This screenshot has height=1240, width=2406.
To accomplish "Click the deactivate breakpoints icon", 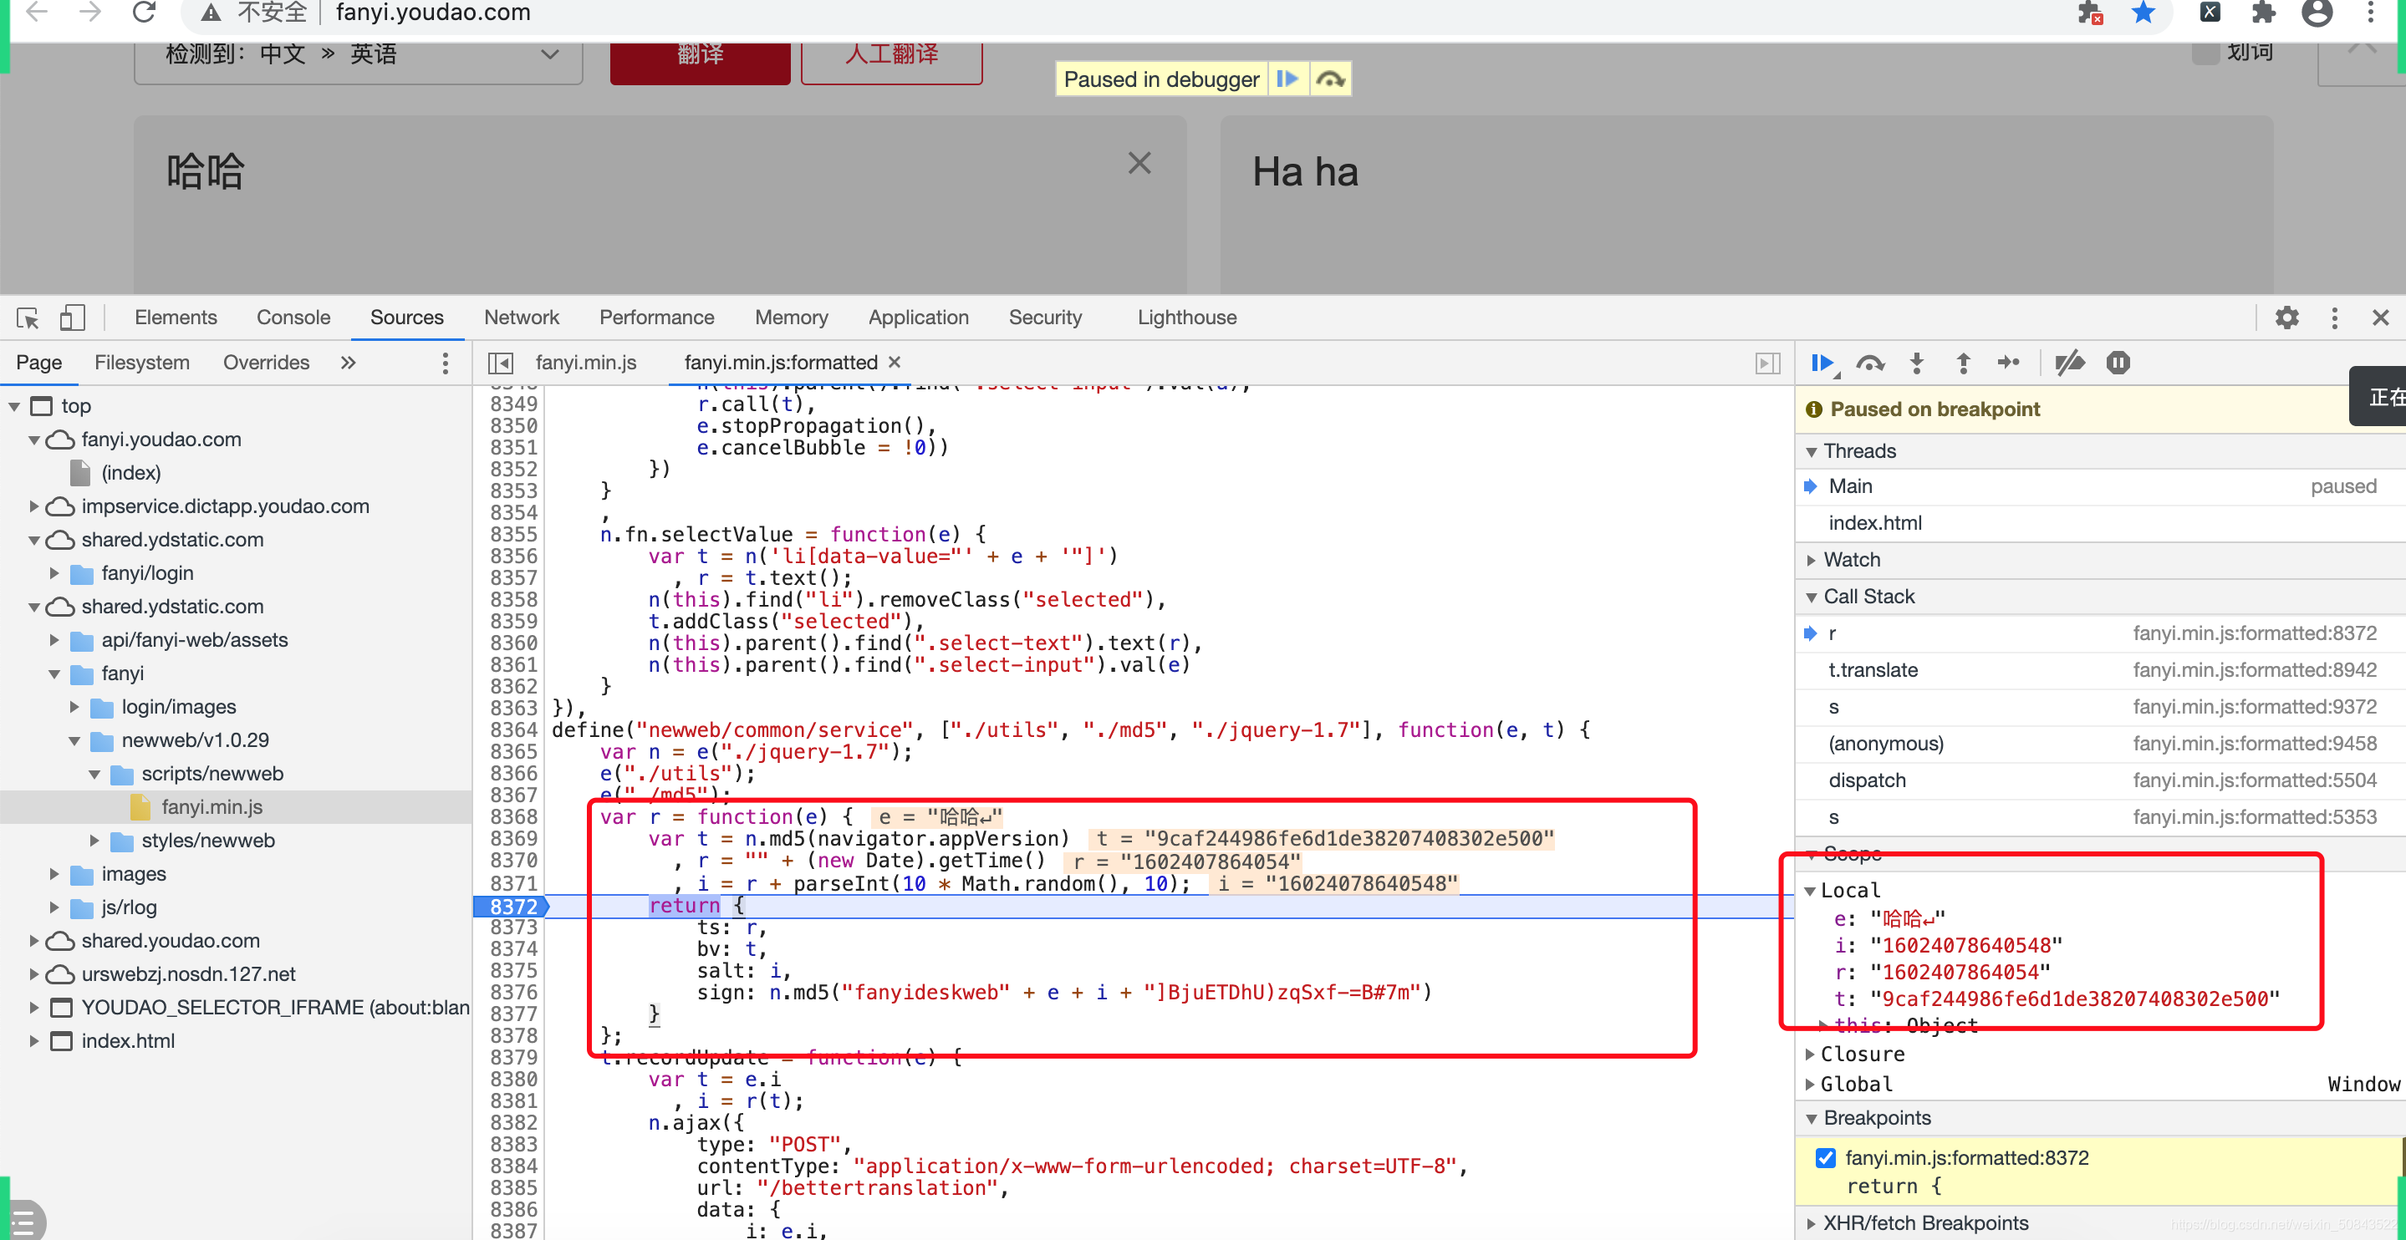I will click(x=2070, y=363).
